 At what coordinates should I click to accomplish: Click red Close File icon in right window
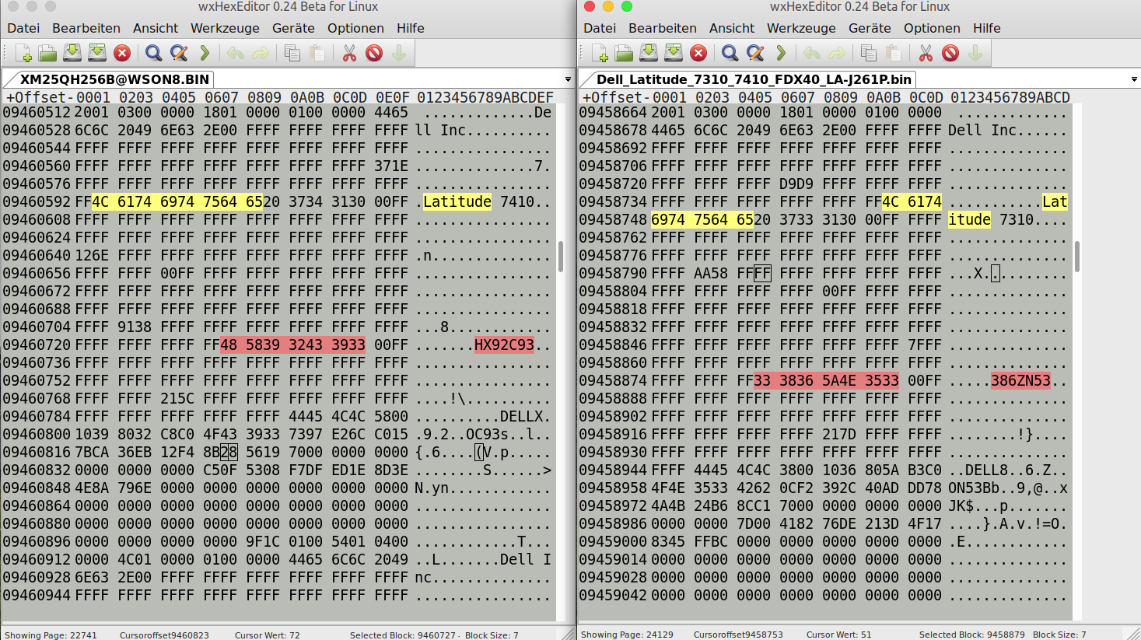click(698, 53)
